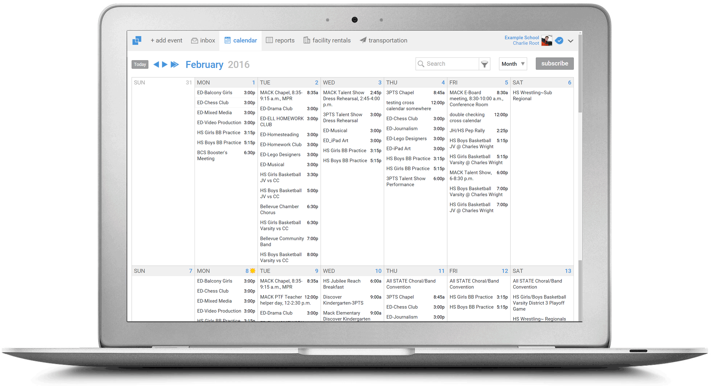Open the JH/HS Pep Rally event
Viewport: 711px width, 386px height.
pos(467,130)
